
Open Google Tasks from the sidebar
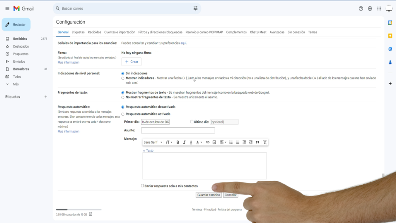[x=391, y=49]
